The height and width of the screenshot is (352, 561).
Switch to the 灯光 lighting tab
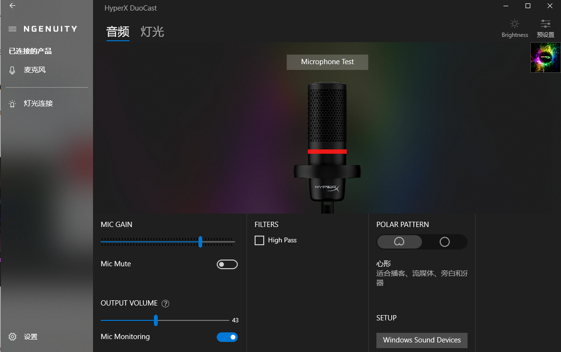tap(152, 32)
